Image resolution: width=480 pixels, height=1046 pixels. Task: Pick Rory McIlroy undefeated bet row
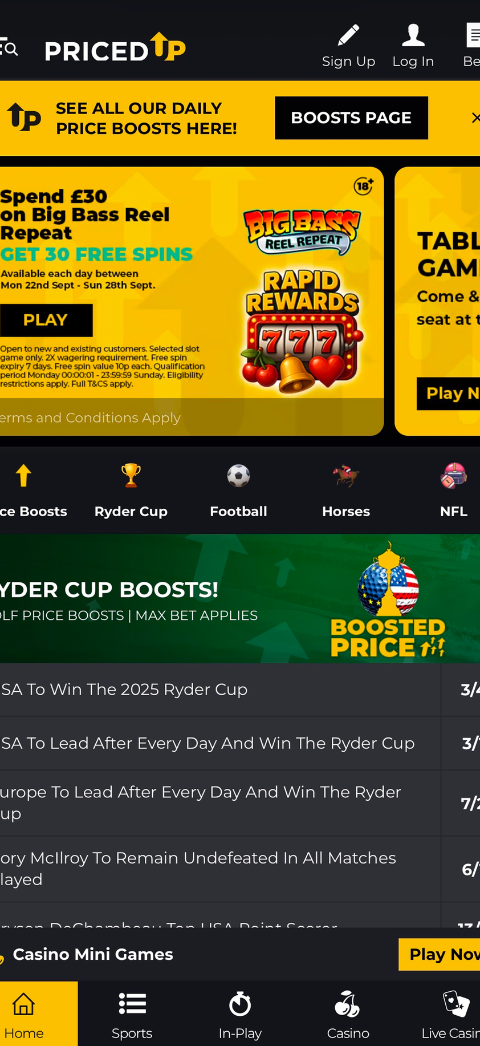click(220, 869)
